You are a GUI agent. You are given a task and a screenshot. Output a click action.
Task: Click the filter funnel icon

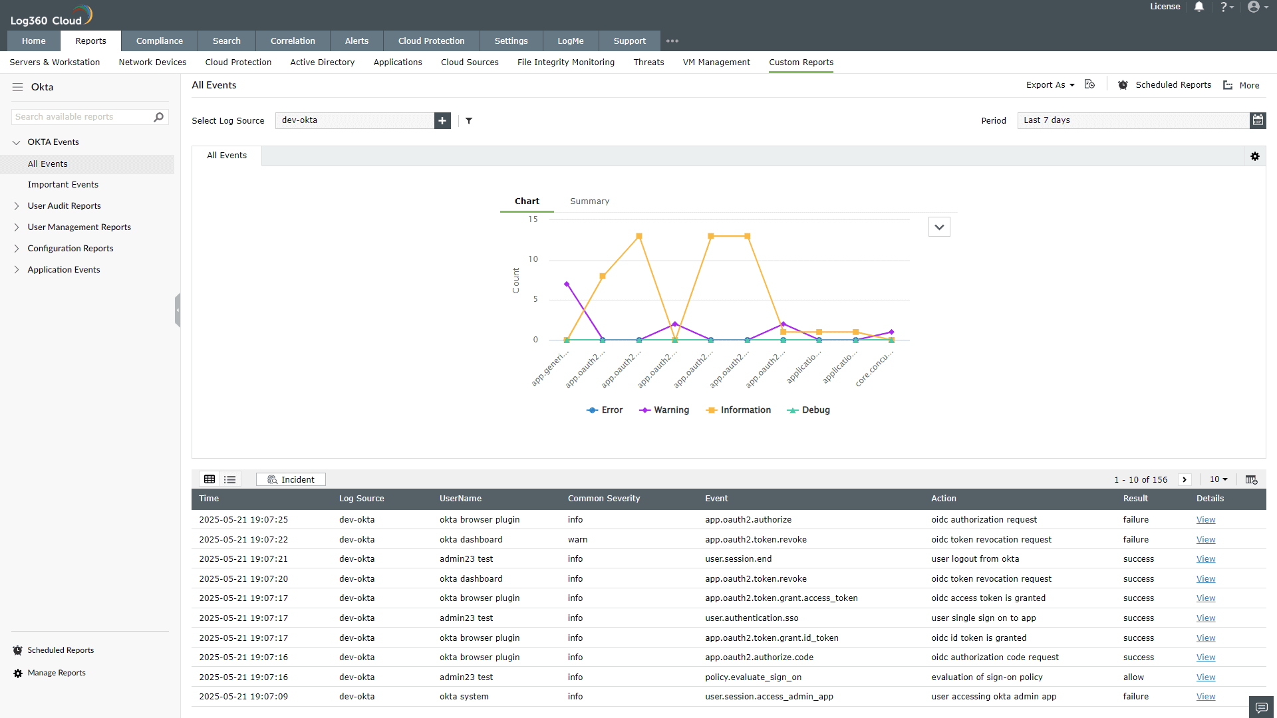click(469, 121)
